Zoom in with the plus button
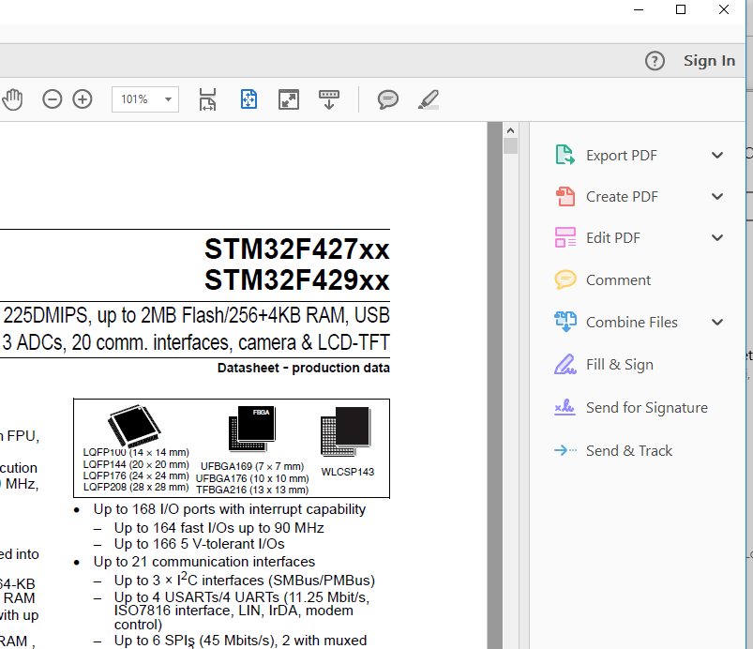Image resolution: width=753 pixels, height=649 pixels. coord(83,99)
